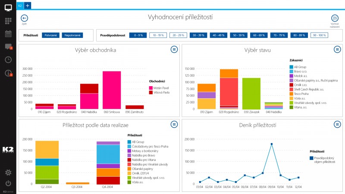Viewport: 345px width, 194px height.
Task: Open the apps grid in sidebar
Action: pos(8,21)
